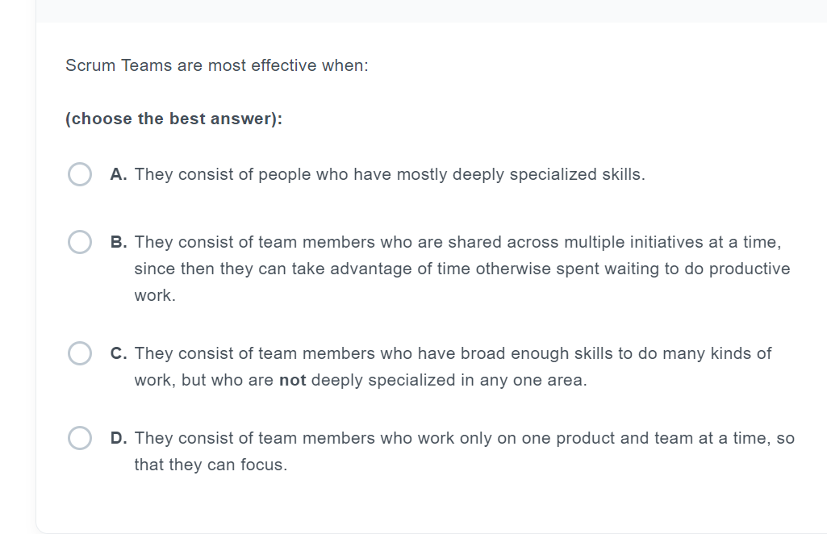Click the text of answer D
827x534 pixels.
[x=464, y=438]
